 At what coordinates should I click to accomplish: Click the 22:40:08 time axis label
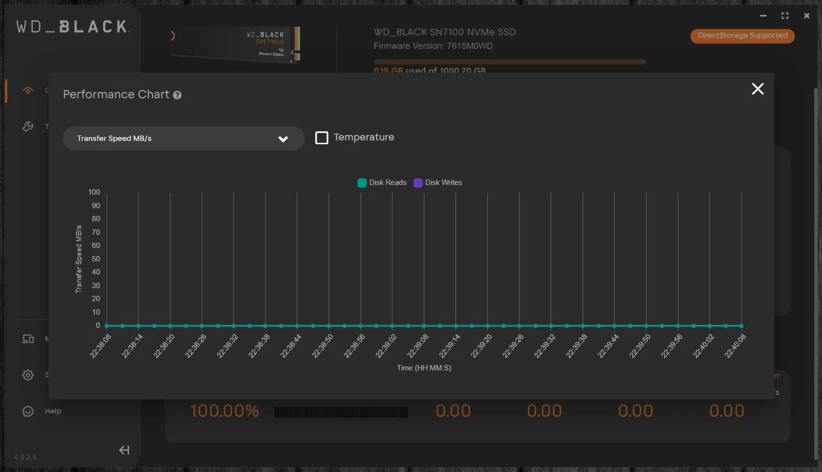click(735, 346)
